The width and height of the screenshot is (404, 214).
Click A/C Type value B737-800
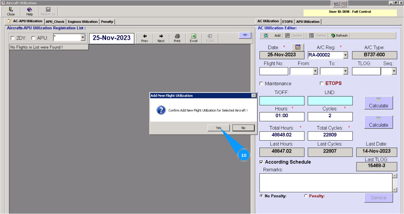pyautogui.click(x=374, y=55)
